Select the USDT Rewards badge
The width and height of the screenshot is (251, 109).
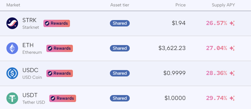63,98
